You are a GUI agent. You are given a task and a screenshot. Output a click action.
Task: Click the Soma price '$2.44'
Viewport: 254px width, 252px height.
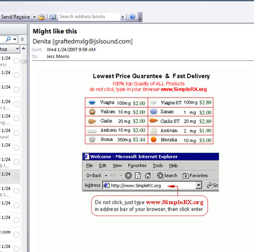[x=139, y=140]
